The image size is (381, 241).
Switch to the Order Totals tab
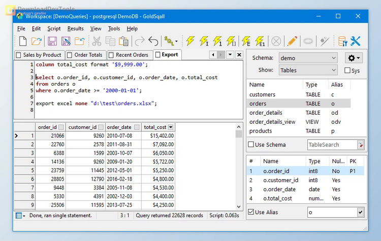[86, 55]
